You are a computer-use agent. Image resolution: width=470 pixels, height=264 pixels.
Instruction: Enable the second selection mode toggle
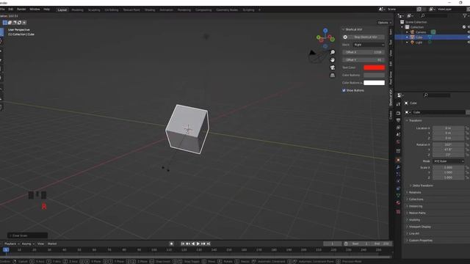pyautogui.click(x=10, y=23)
